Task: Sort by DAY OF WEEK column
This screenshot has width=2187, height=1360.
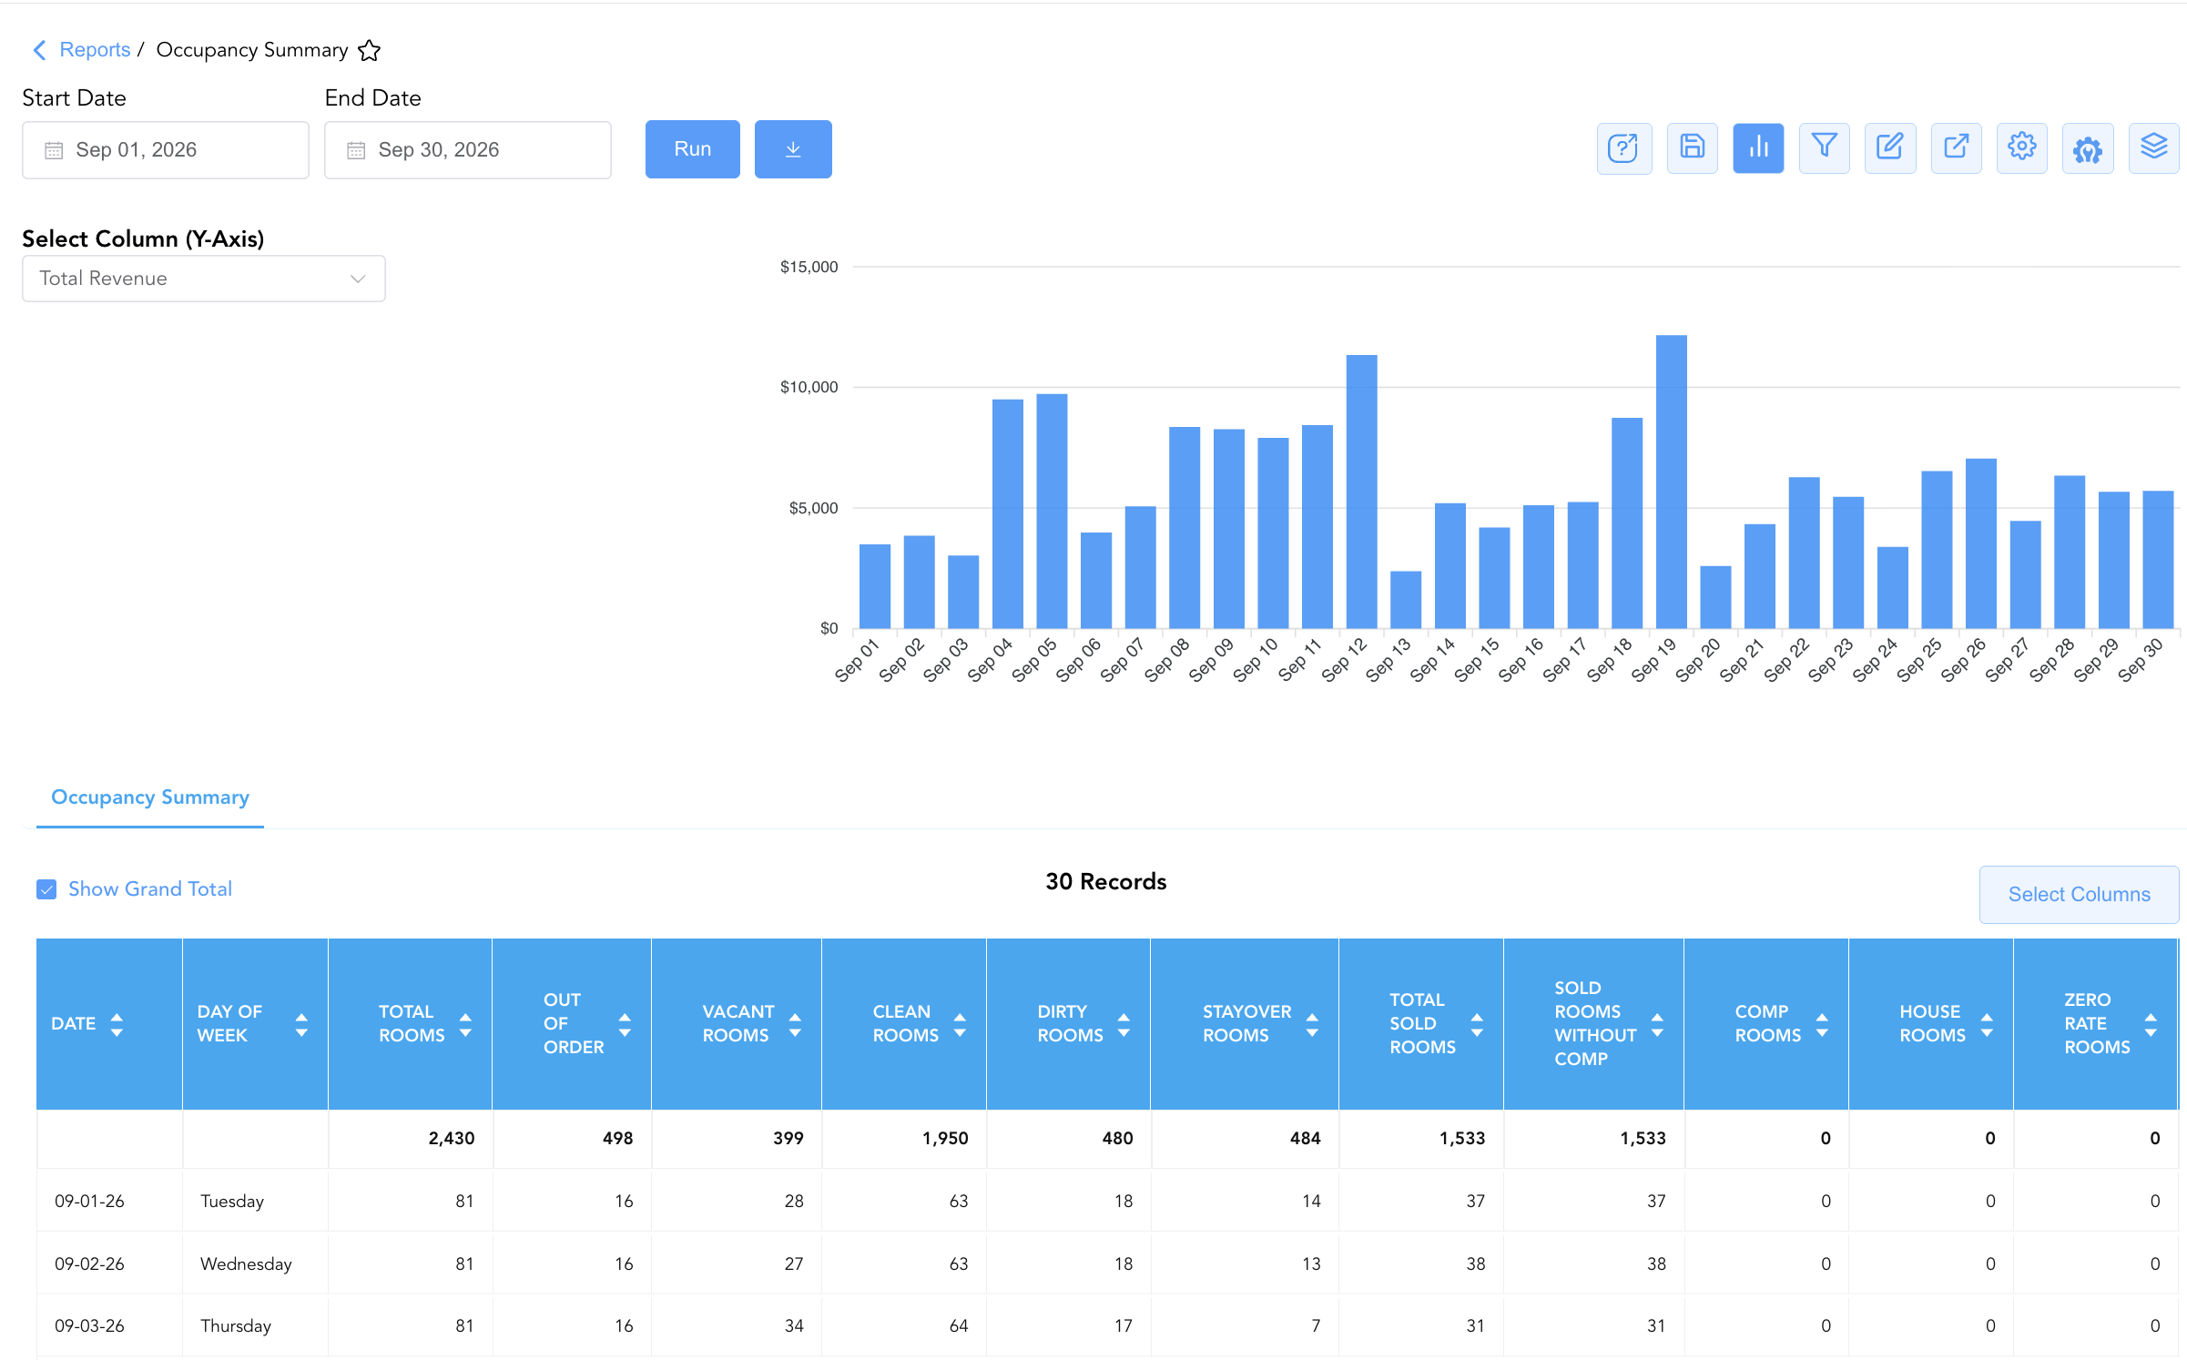Action: [301, 1024]
